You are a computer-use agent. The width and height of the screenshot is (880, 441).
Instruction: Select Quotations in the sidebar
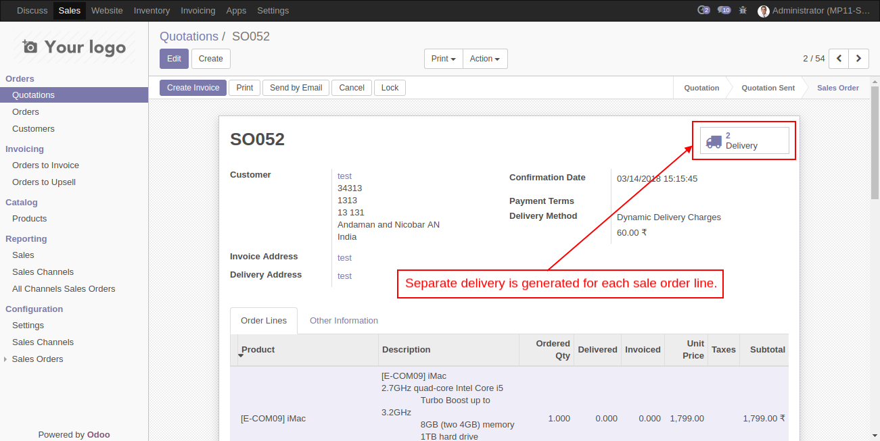pyautogui.click(x=74, y=95)
